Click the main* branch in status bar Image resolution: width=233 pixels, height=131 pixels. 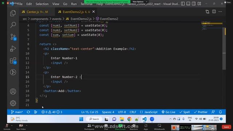tap(17, 112)
